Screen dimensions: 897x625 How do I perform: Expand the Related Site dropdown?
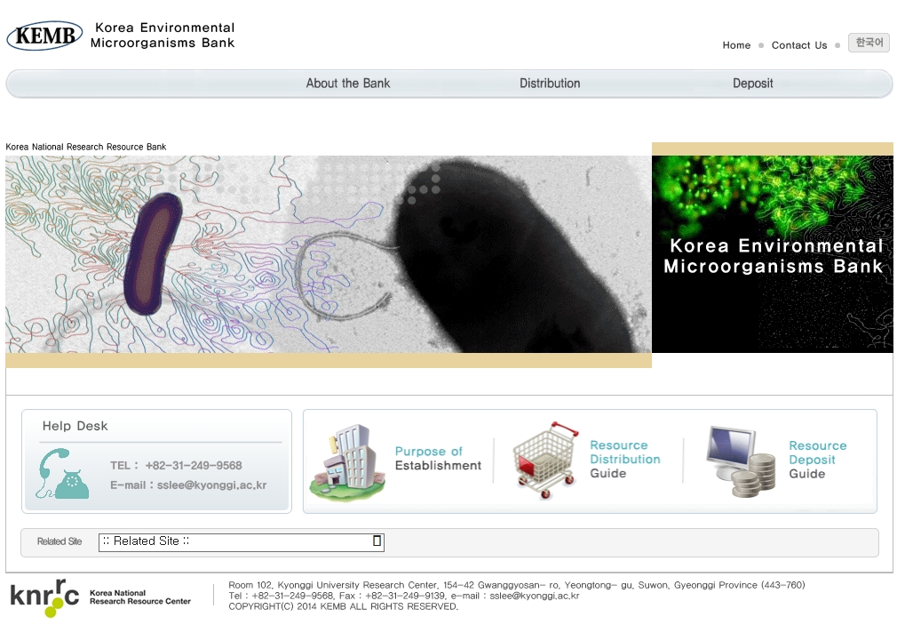pos(241,542)
